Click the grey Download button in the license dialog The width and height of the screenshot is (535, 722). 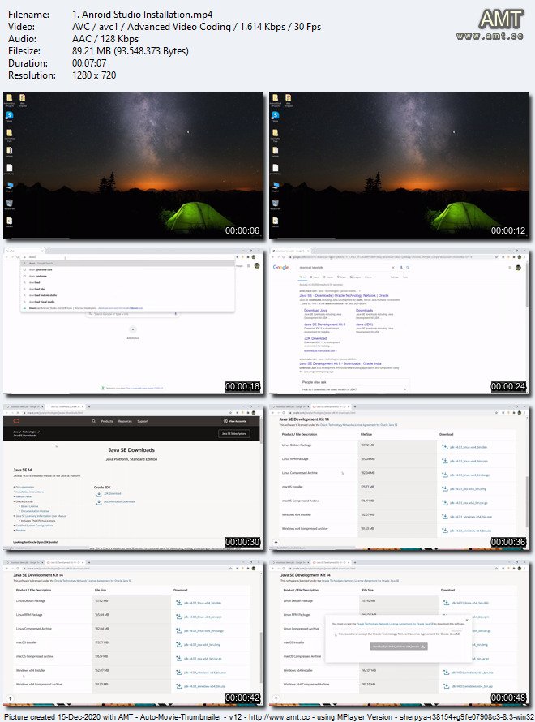(399, 647)
